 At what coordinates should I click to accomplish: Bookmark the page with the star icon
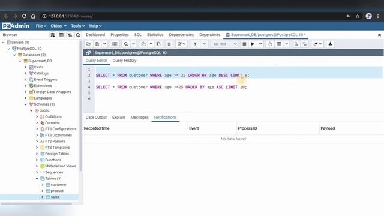tap(358, 16)
